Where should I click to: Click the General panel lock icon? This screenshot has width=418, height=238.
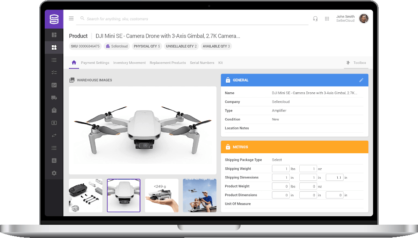tap(228, 80)
